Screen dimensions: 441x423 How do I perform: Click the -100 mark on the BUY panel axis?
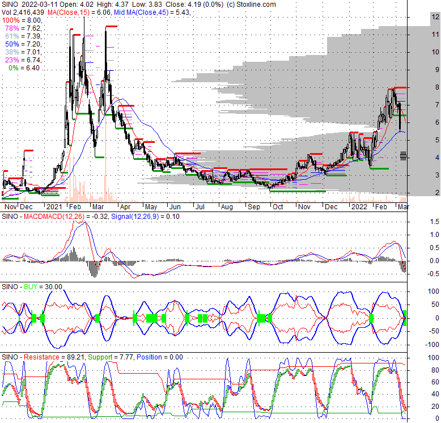(432, 345)
